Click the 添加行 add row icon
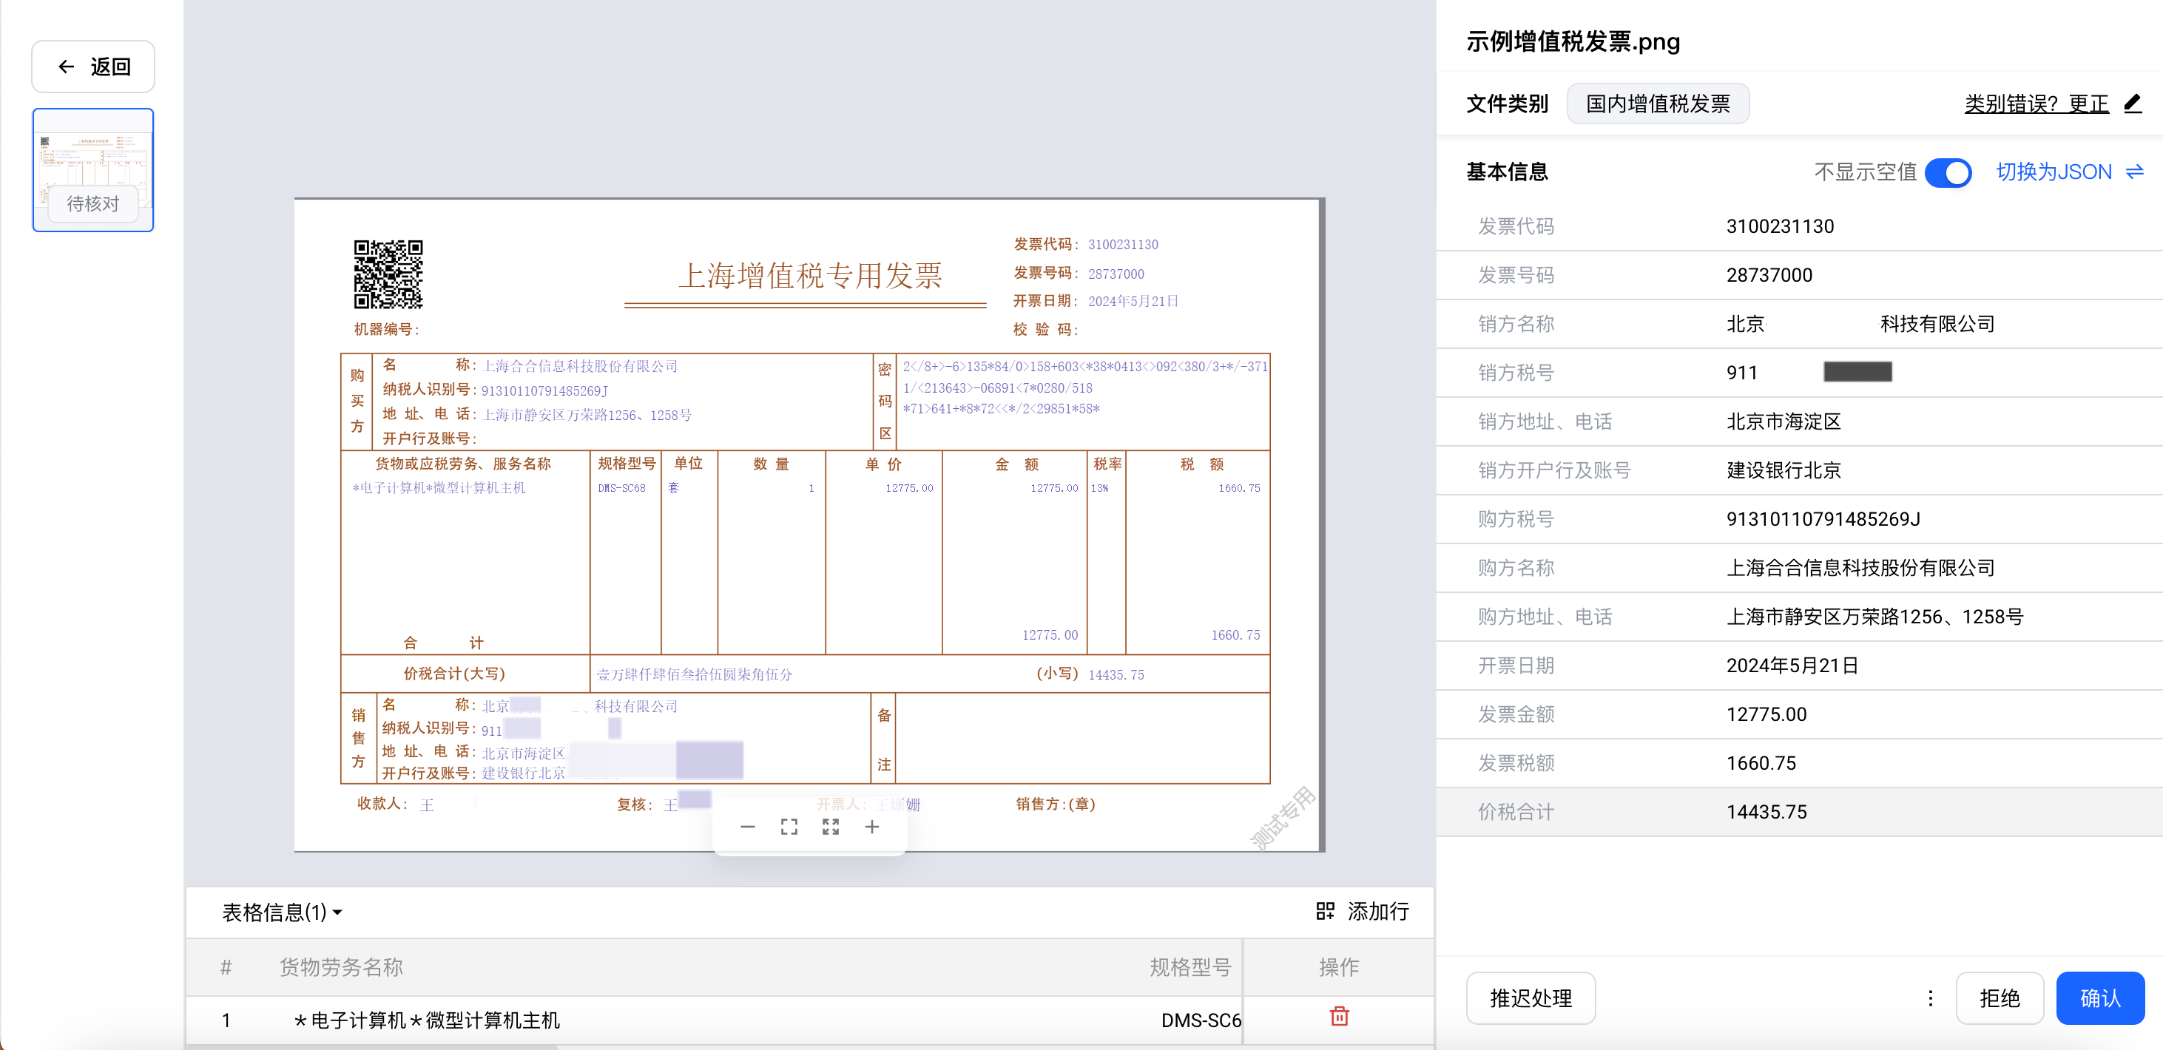Image resolution: width=2163 pixels, height=1050 pixels. point(1324,911)
